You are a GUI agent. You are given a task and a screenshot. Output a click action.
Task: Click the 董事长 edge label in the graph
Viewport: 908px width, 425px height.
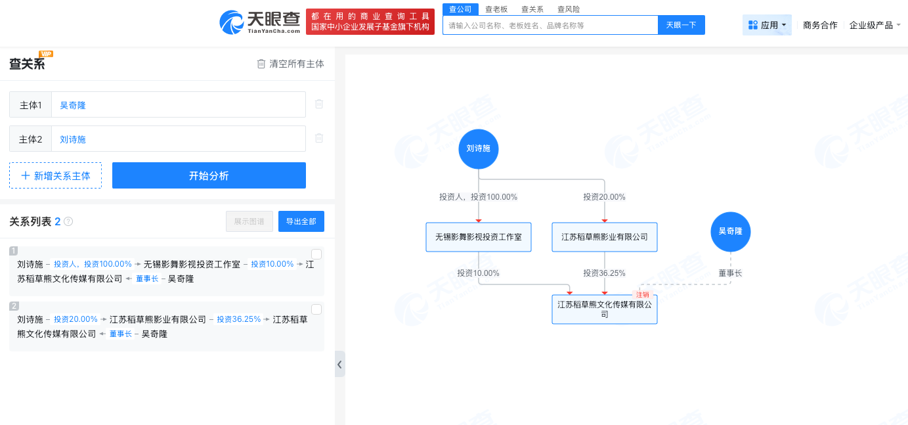[730, 273]
